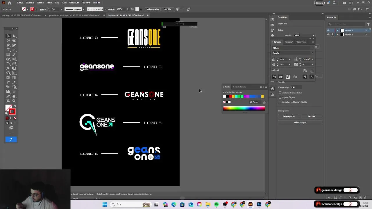
Task: Swap fill and stroke colors
Action: tap(15, 106)
